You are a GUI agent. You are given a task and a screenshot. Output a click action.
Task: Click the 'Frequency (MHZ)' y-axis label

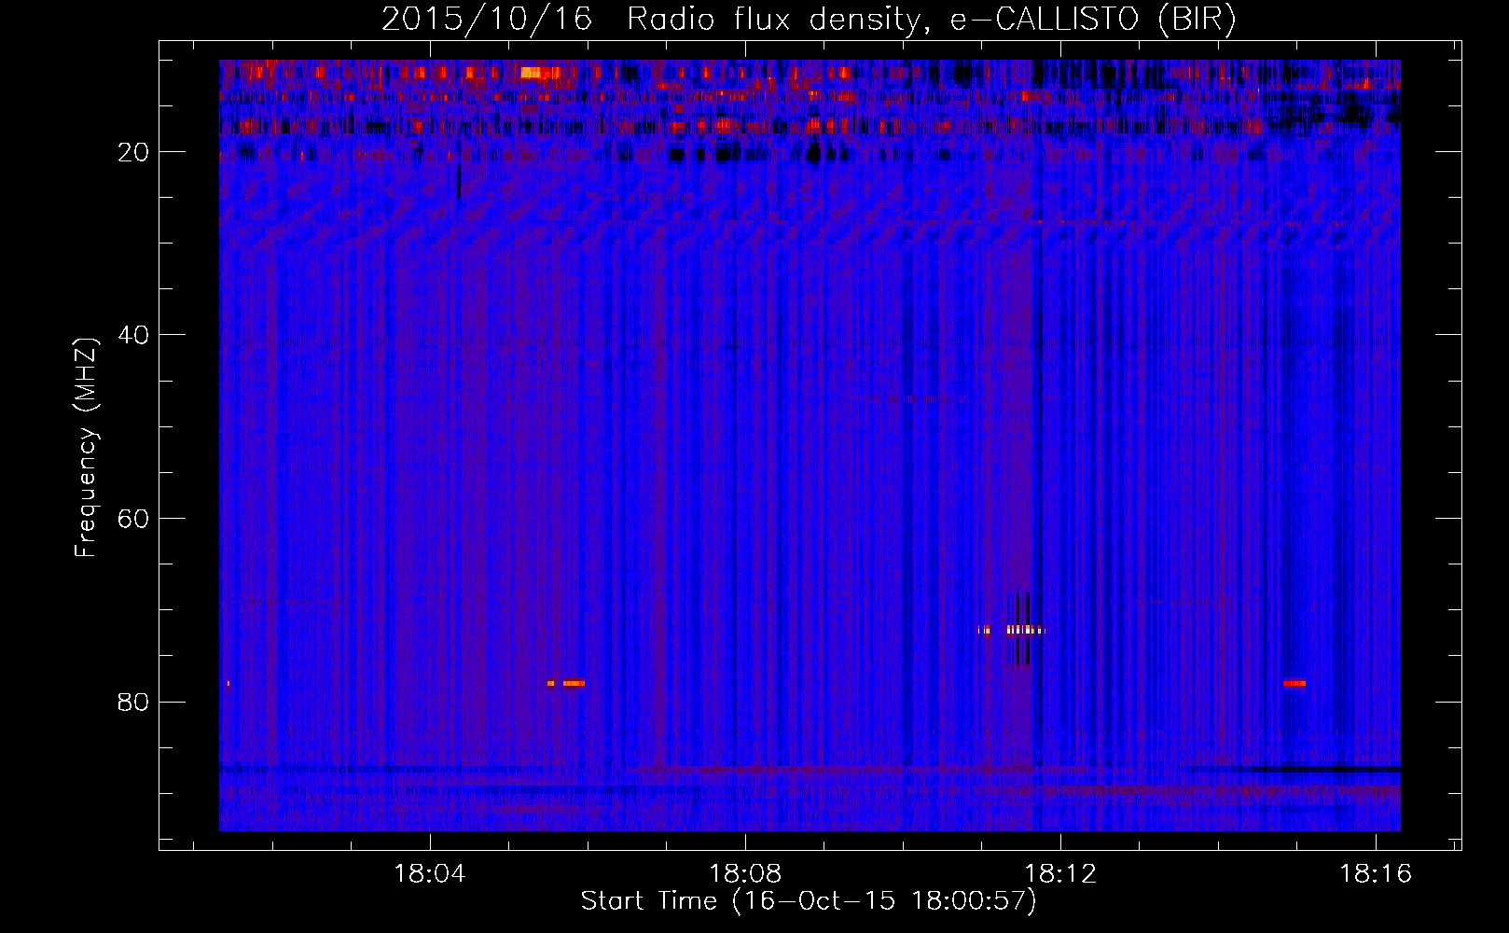point(86,448)
